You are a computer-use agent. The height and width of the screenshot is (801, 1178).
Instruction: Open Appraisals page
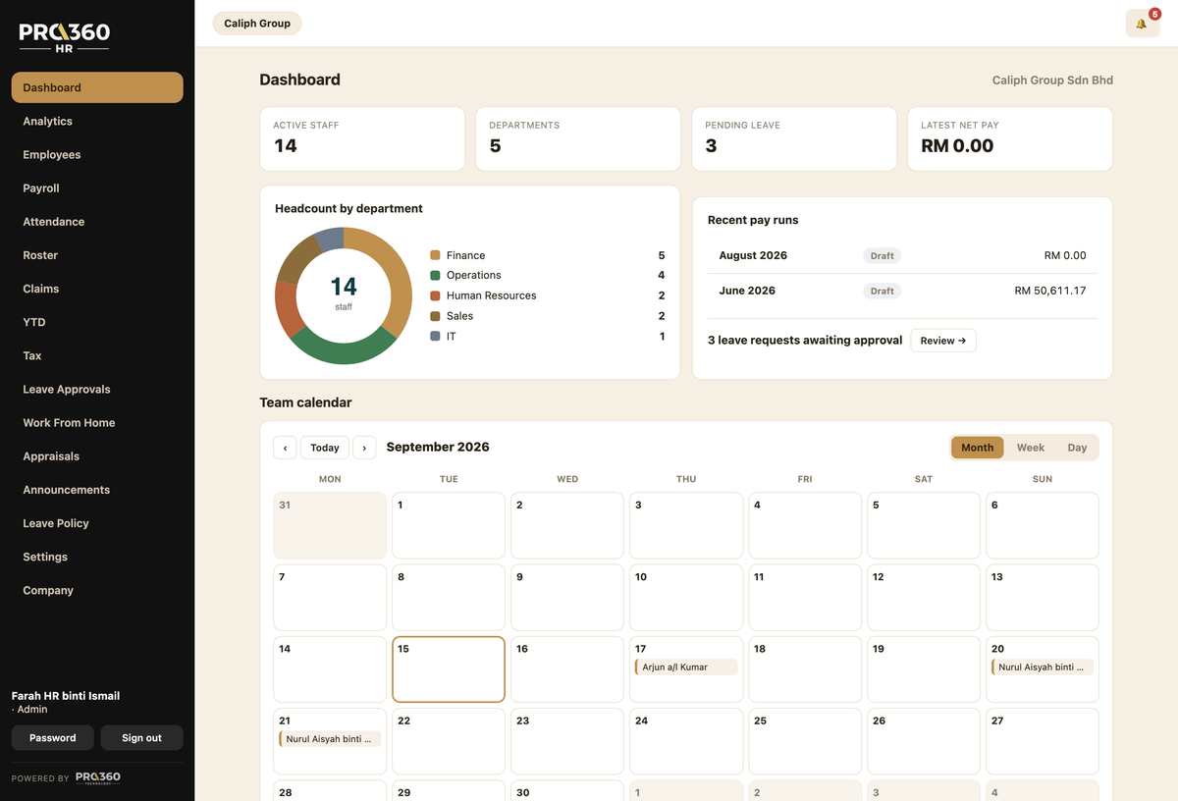(97, 456)
